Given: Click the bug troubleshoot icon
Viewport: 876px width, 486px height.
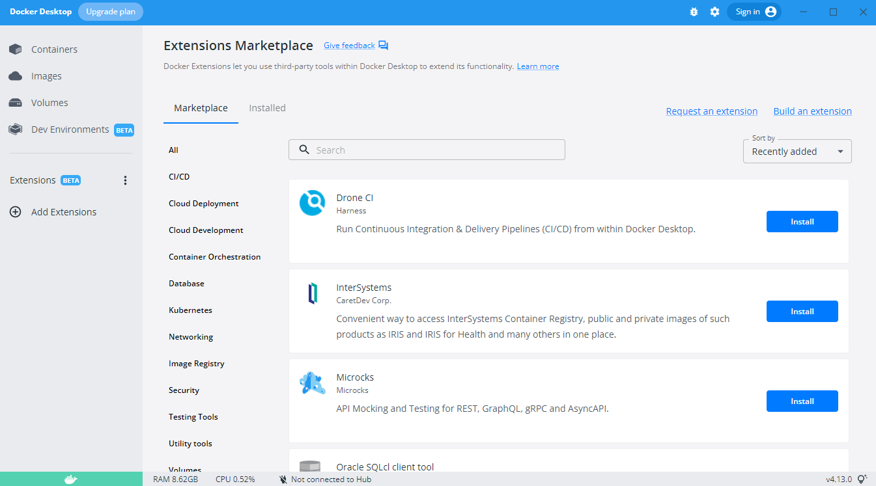Looking at the screenshot, I should pyautogui.click(x=694, y=12).
